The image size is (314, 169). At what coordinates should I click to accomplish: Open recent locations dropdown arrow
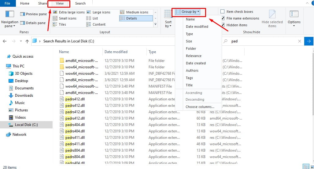[x=21, y=41]
